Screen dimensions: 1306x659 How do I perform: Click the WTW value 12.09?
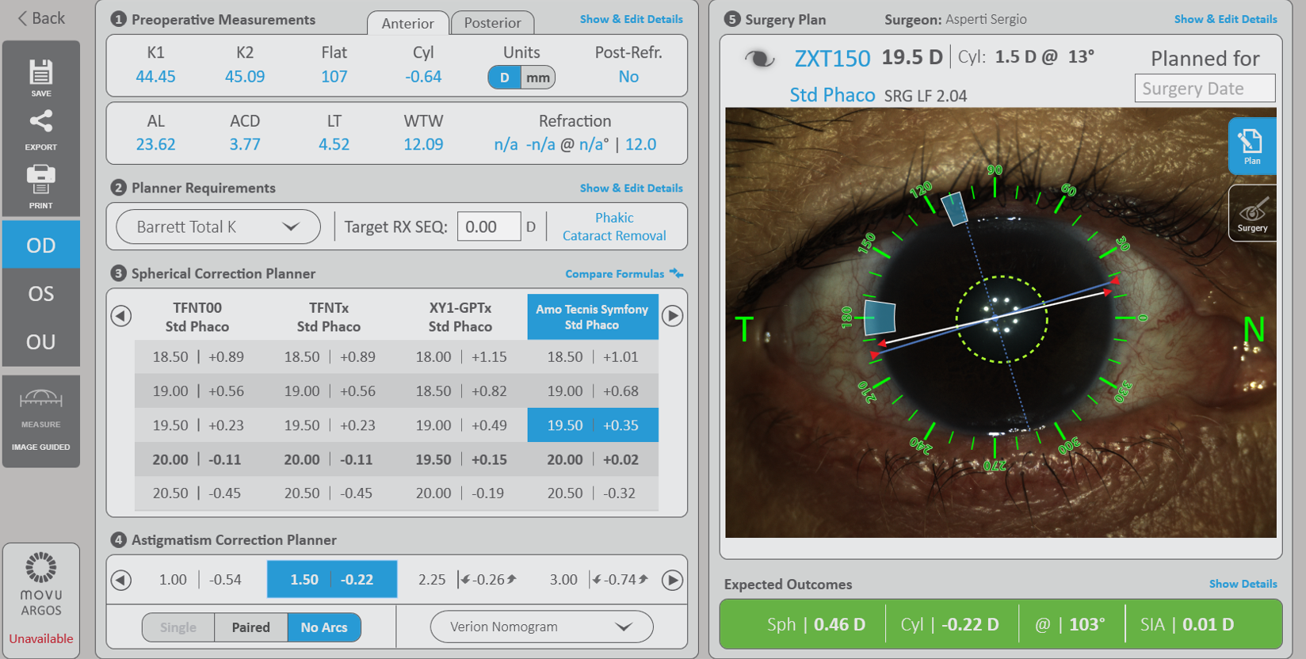(423, 145)
